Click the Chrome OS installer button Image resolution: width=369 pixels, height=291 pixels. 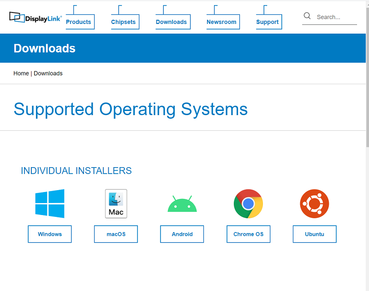coord(249,234)
